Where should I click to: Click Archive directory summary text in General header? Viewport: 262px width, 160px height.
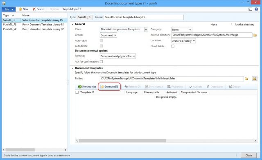(x=244, y=25)
